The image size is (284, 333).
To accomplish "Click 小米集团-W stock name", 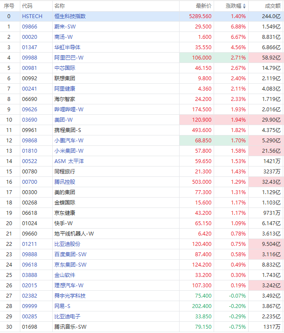I will click(69, 151).
